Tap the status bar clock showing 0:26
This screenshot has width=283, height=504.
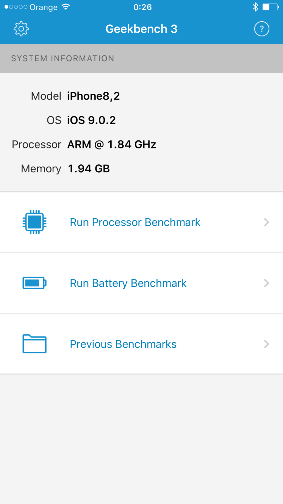[142, 7]
